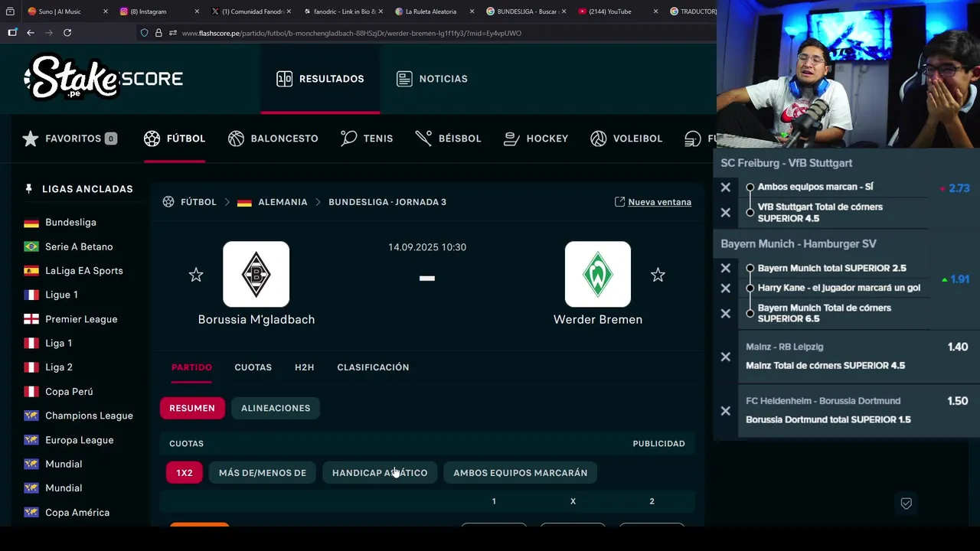Click the Stake logo

[72, 77]
